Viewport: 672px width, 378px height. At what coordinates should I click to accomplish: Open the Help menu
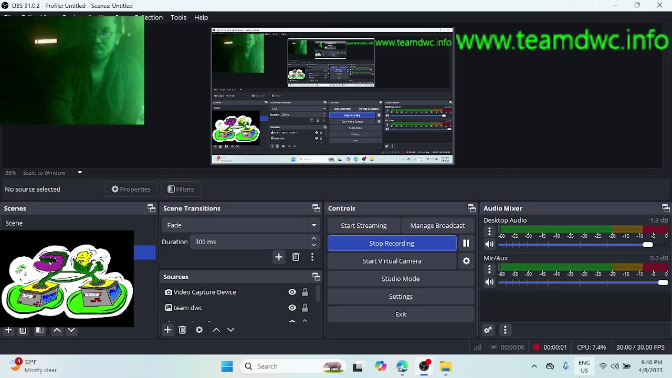tap(201, 17)
